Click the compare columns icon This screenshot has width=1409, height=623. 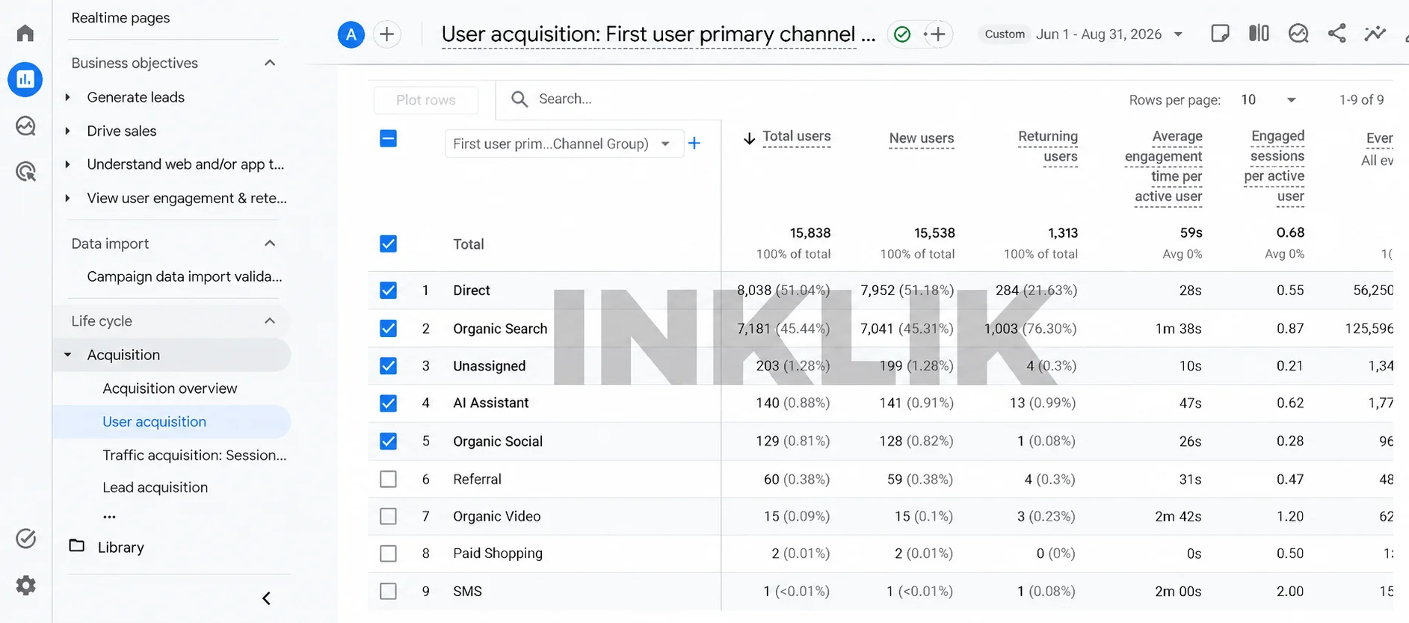coord(1259,34)
